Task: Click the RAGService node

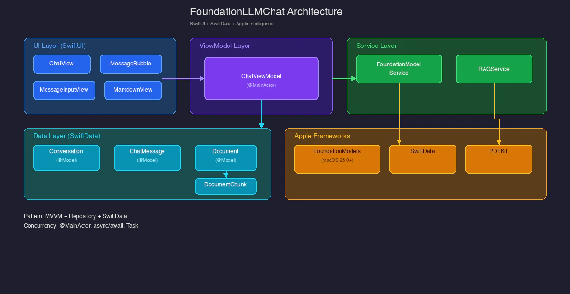Action: point(494,69)
